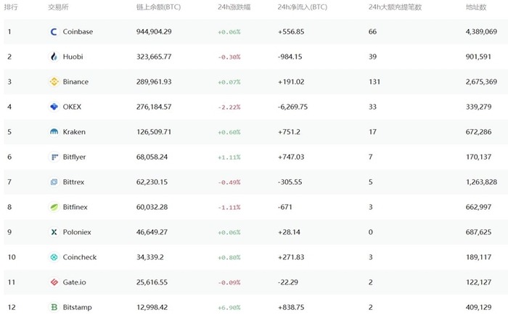Click address count 122,127
Screen dimensions: 508x318
pyautogui.click(x=478, y=282)
